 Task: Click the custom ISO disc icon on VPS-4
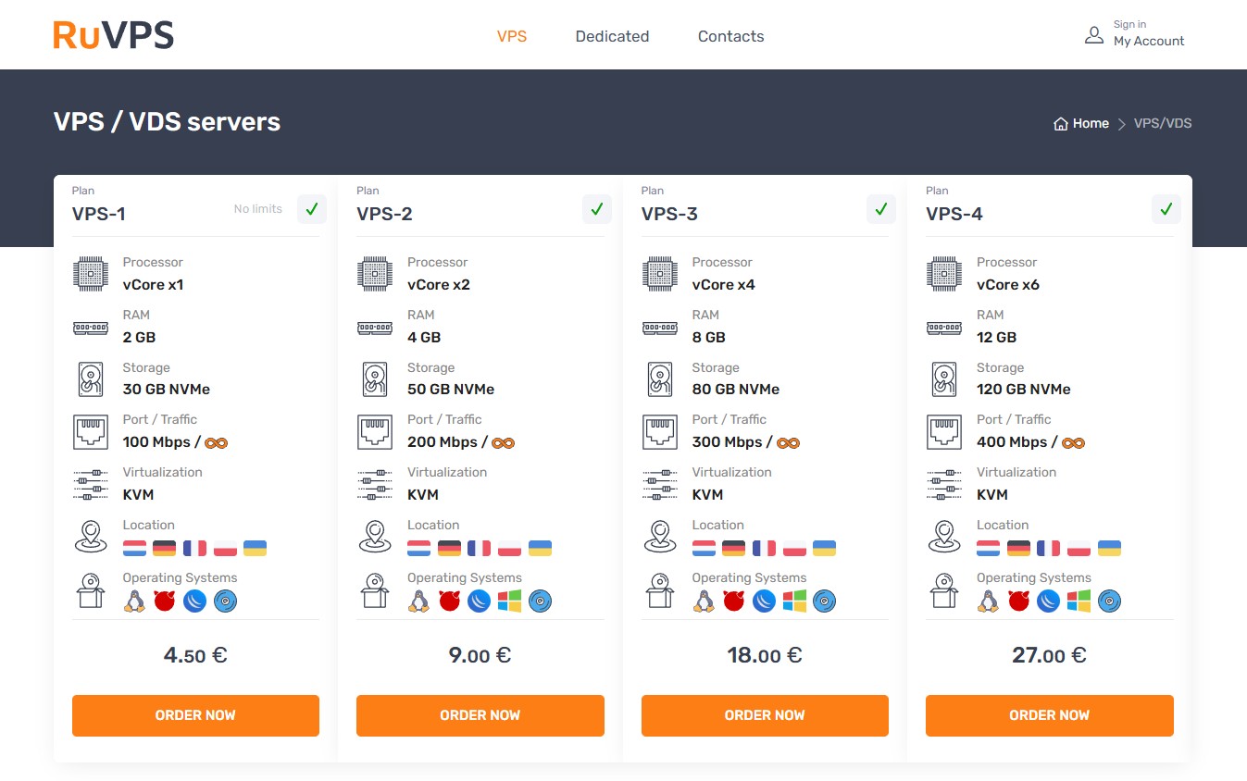1110,601
